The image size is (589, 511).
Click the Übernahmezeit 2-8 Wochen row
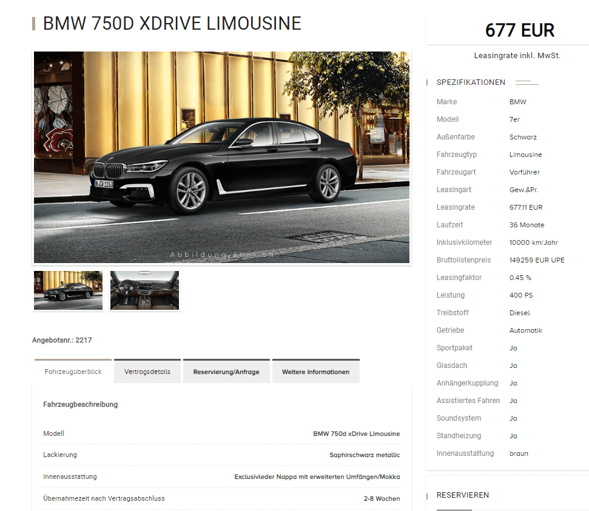(x=221, y=498)
